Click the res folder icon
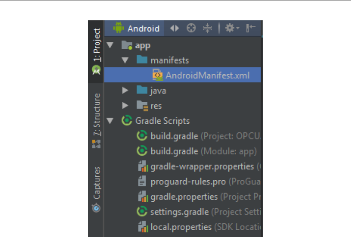This screenshot has height=237, width=351. point(142,106)
